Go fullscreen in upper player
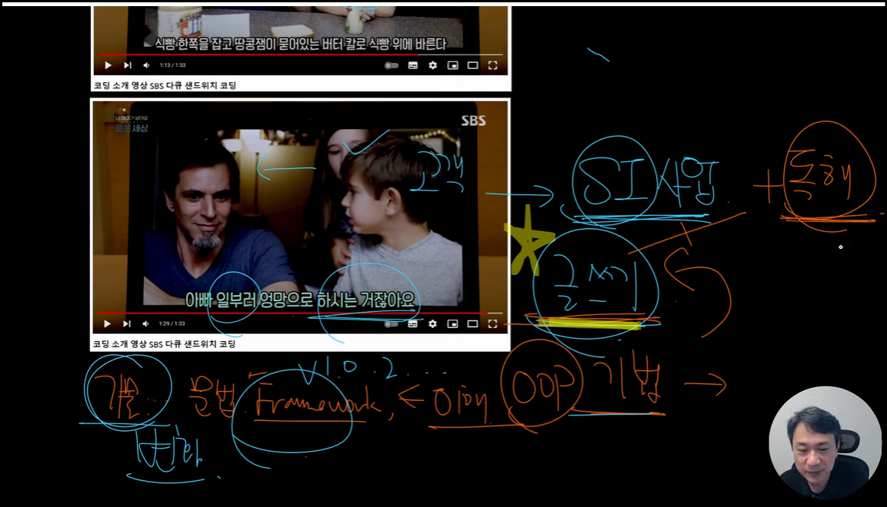The width and height of the screenshot is (887, 507). [492, 65]
